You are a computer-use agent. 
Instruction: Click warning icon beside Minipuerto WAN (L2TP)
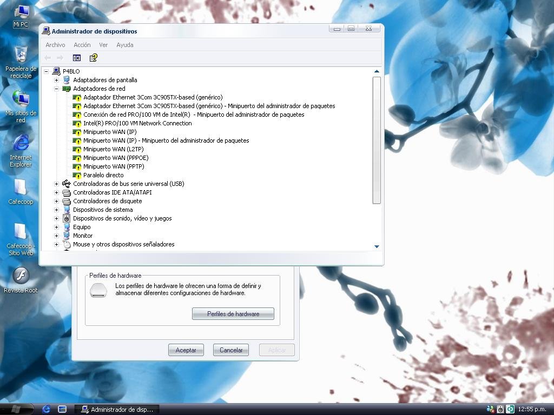pyautogui.click(x=77, y=149)
